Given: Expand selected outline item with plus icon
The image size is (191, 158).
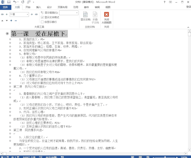Looking at the screenshot, I should point(11,21).
